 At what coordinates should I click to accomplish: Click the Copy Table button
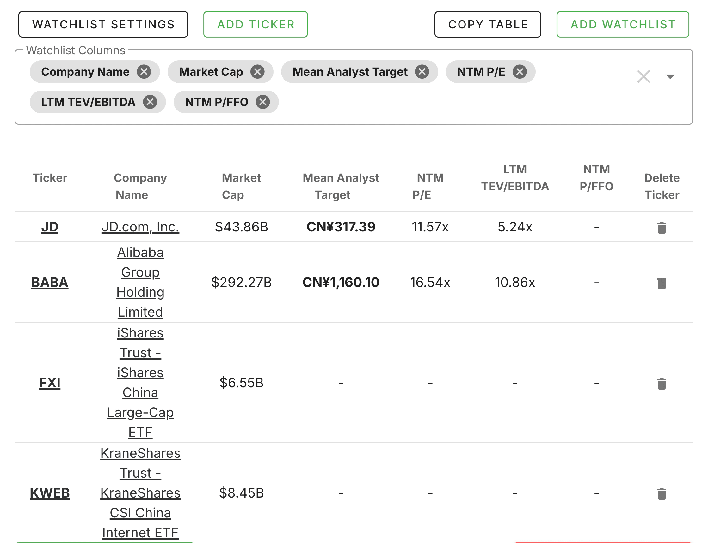point(488,24)
